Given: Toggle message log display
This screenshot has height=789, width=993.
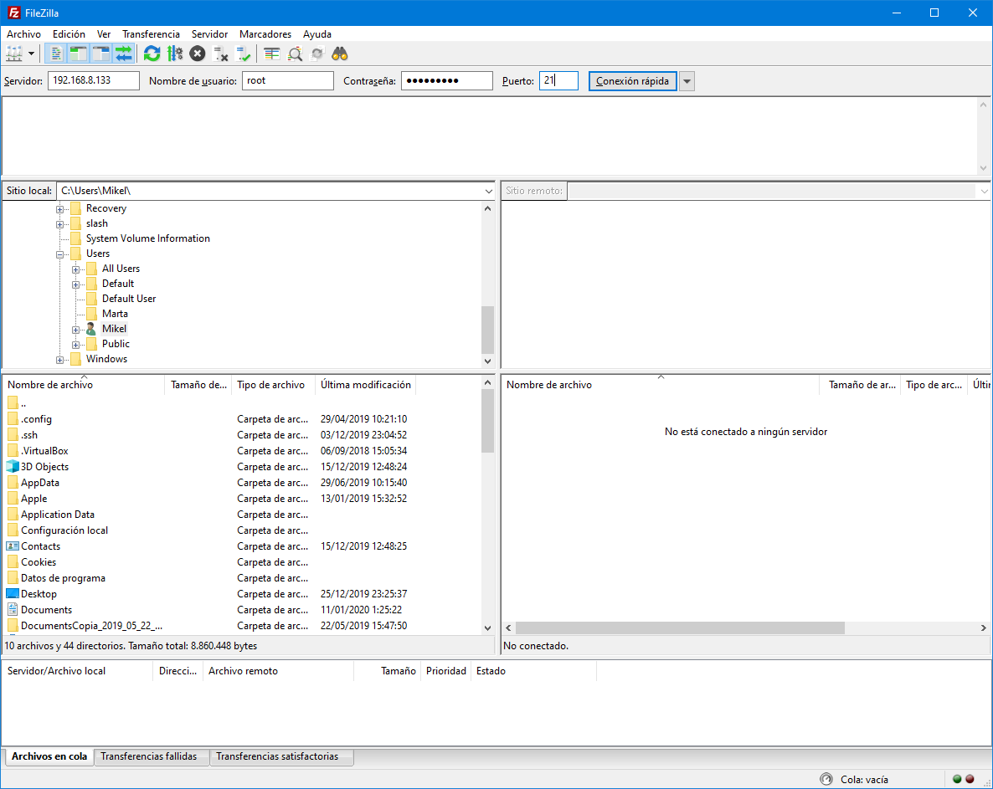Looking at the screenshot, I should pos(56,54).
